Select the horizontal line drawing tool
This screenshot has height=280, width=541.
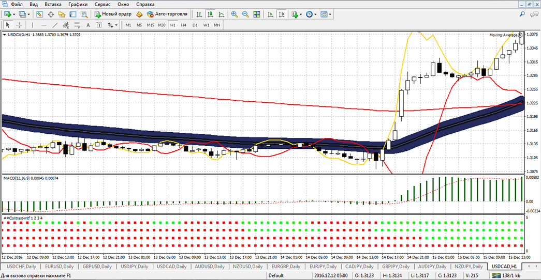tap(43, 25)
